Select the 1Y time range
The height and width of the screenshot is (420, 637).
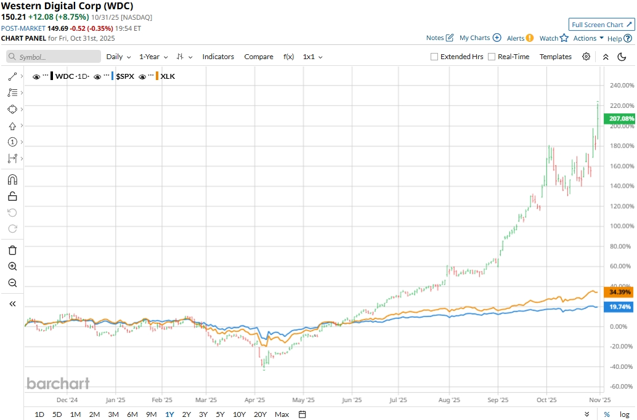tap(169, 414)
